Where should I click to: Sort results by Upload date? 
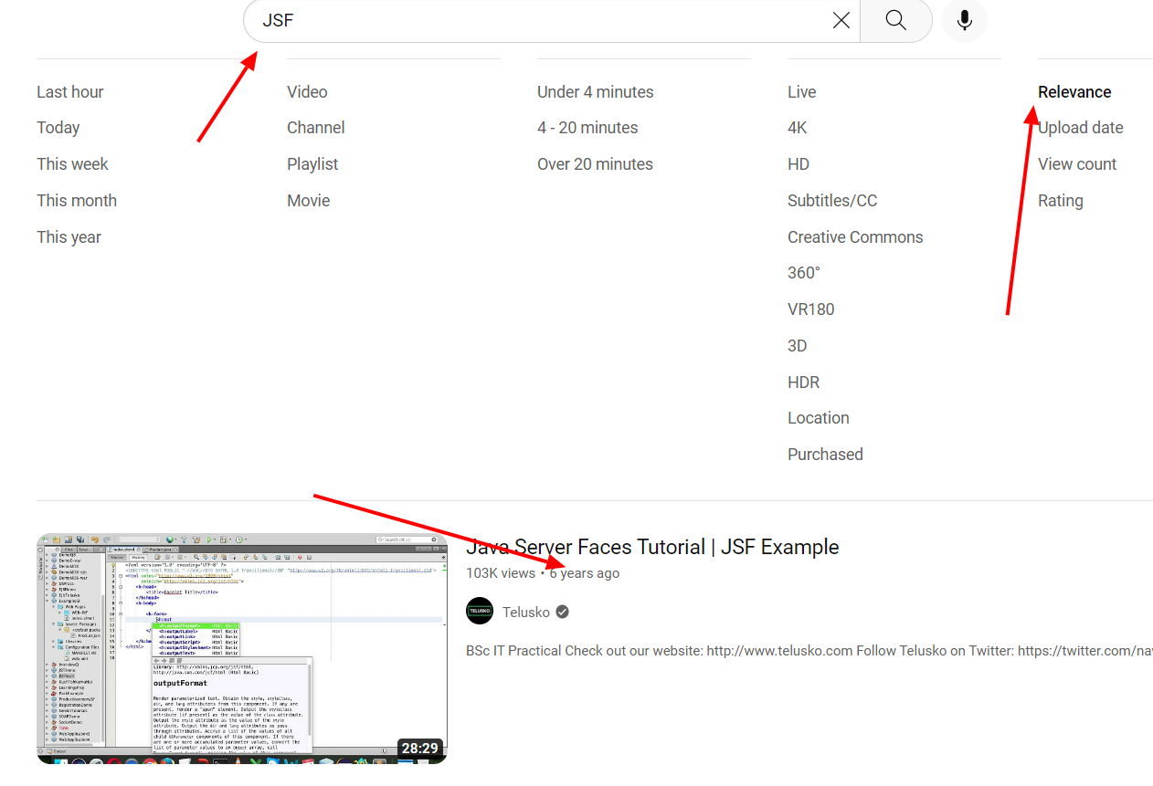click(x=1081, y=128)
